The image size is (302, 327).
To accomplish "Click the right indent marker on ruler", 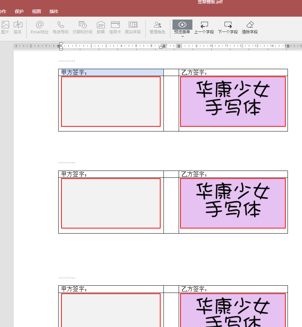I will click(161, 47).
